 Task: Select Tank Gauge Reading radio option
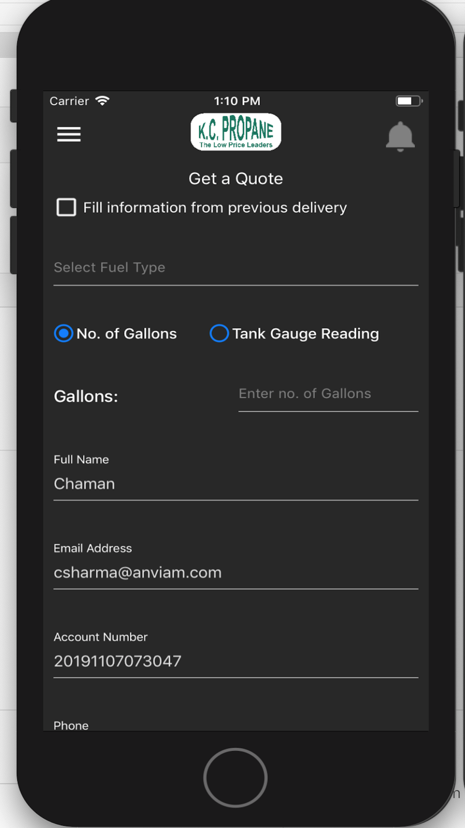[219, 333]
